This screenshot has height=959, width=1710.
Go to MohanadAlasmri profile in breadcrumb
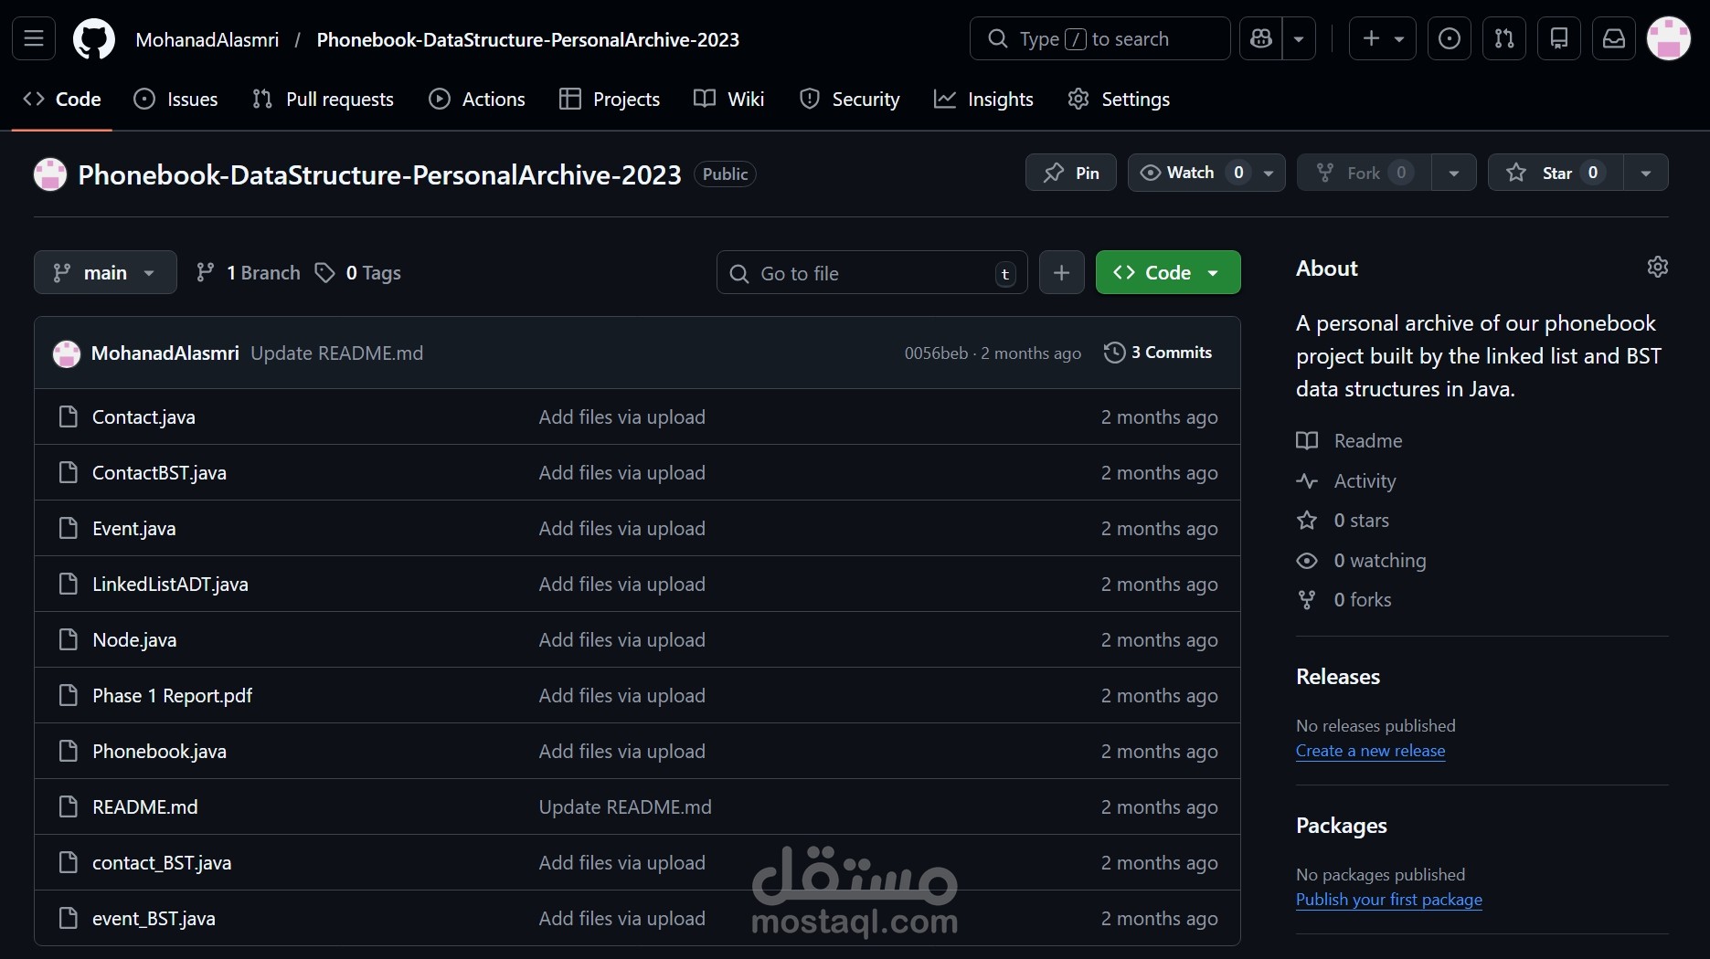207,39
